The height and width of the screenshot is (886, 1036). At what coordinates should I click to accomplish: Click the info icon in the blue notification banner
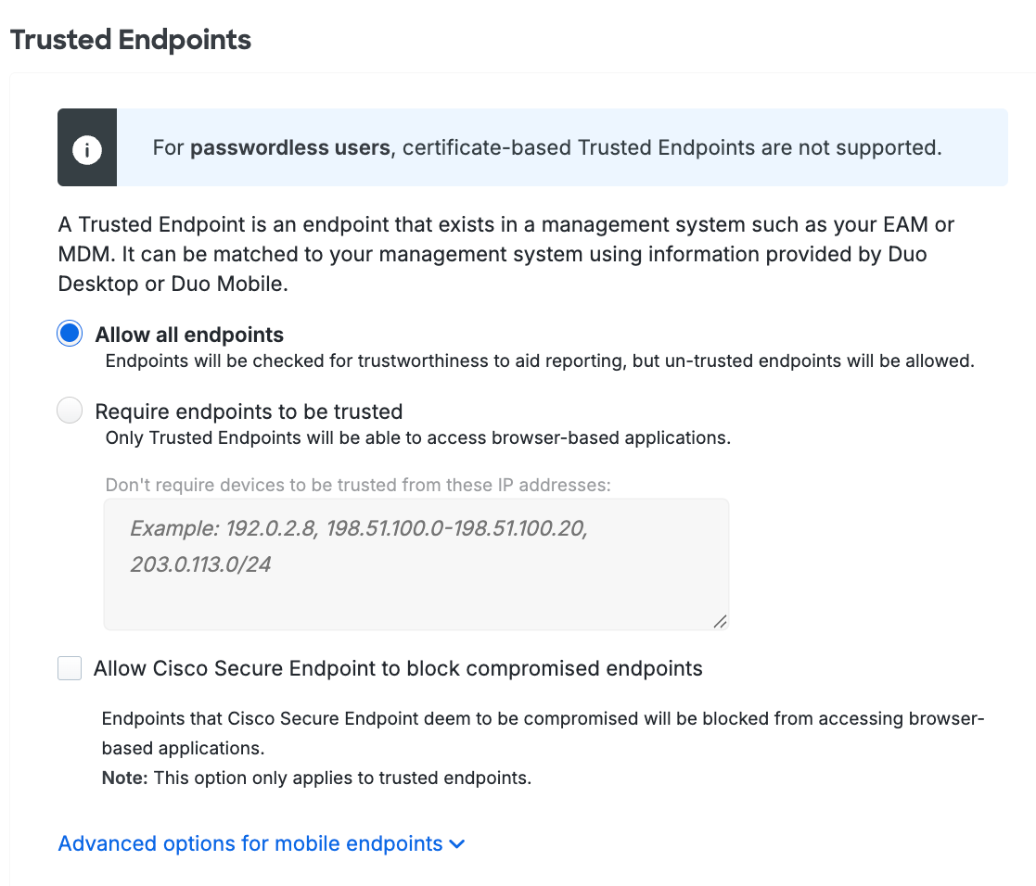coord(87,147)
